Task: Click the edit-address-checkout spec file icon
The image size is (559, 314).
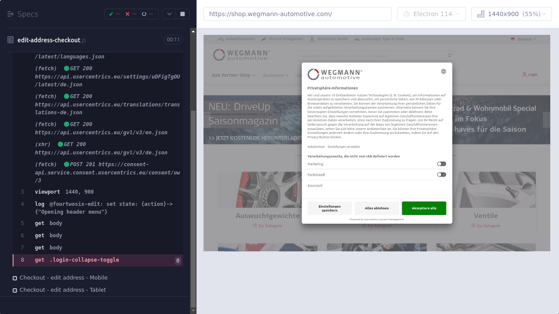Action: (x=10, y=40)
